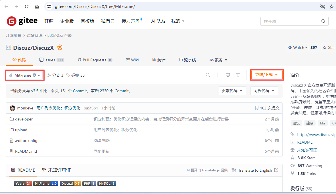This screenshot has width=336, height=194.
Task: Expand the 贡献代码 dropdown
Action: tap(232, 91)
